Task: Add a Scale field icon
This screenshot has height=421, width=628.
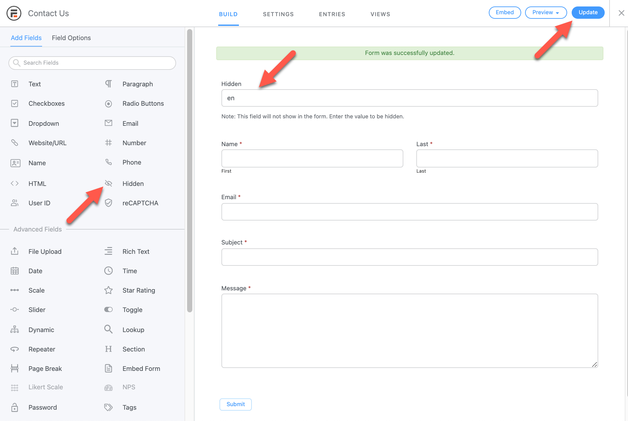Action: click(x=15, y=290)
